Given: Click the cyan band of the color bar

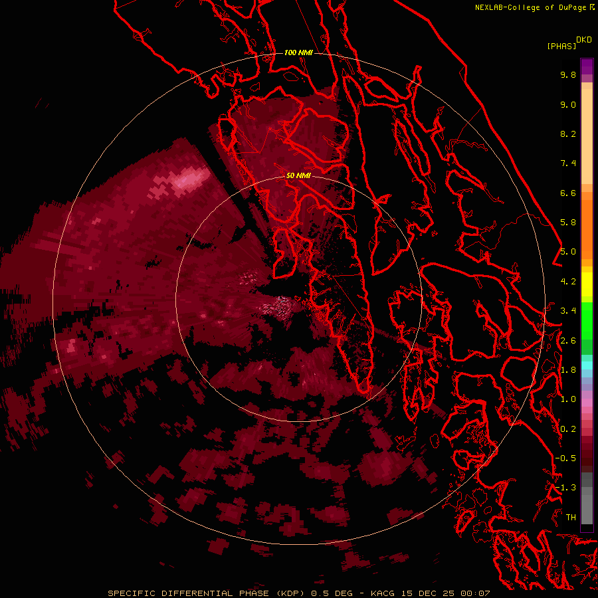Looking at the screenshot, I should tap(587, 365).
